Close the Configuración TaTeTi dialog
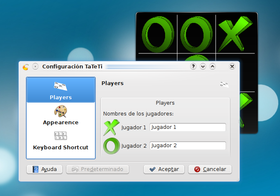Image resolution: width=280 pixels, height=196 pixels. click(x=232, y=66)
